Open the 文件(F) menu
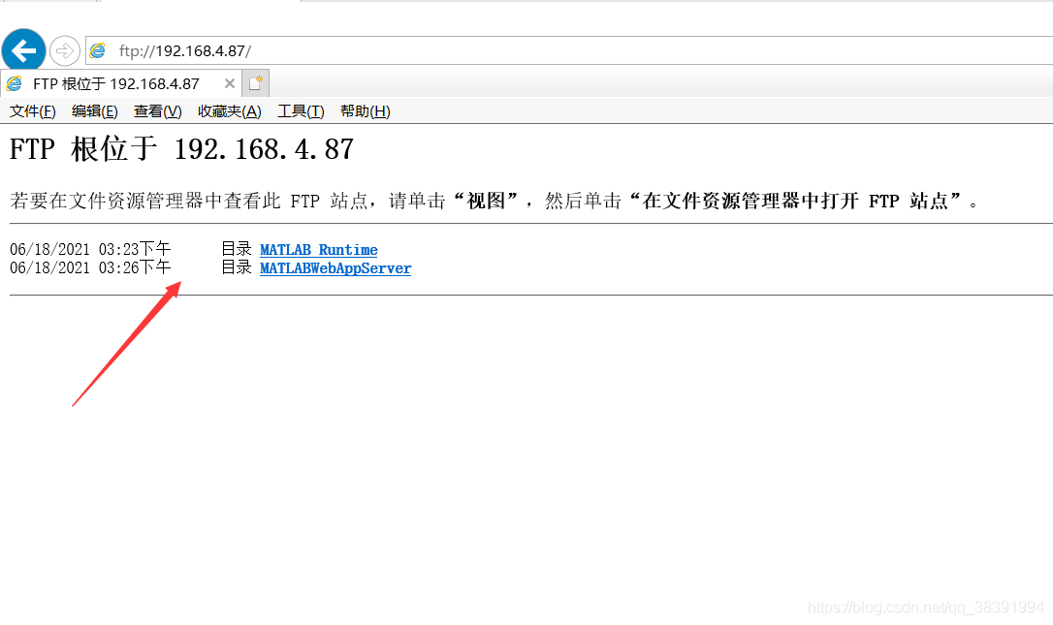 33,111
